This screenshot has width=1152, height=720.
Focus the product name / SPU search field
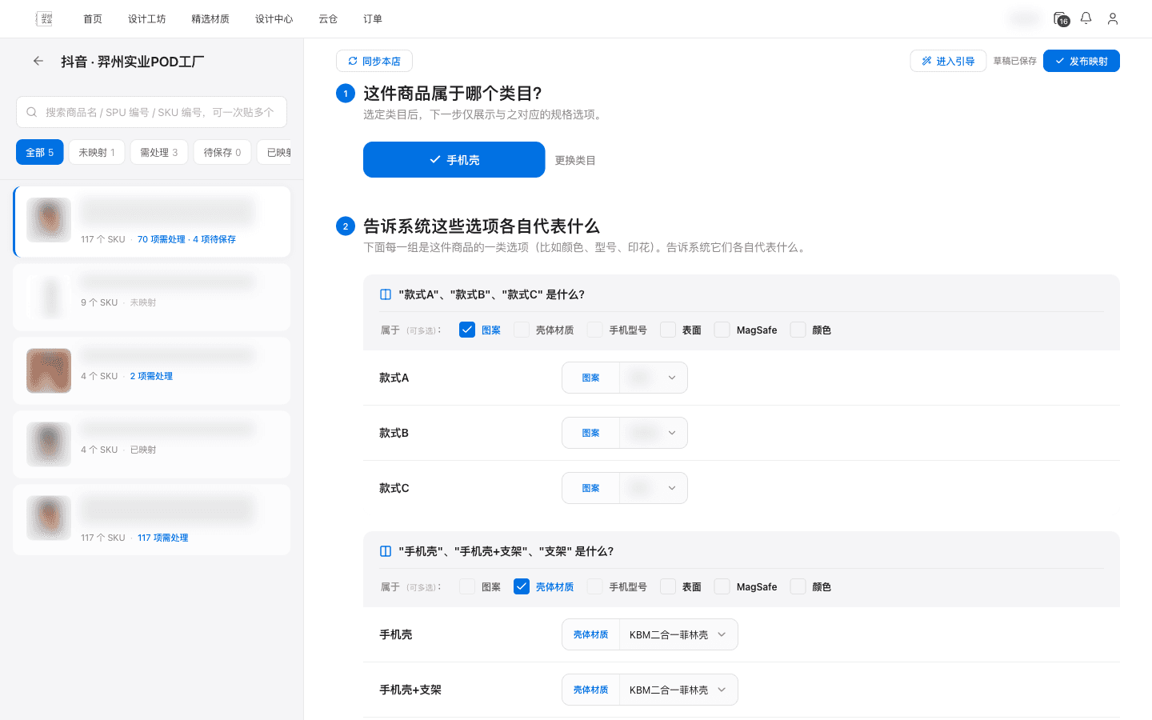point(151,112)
